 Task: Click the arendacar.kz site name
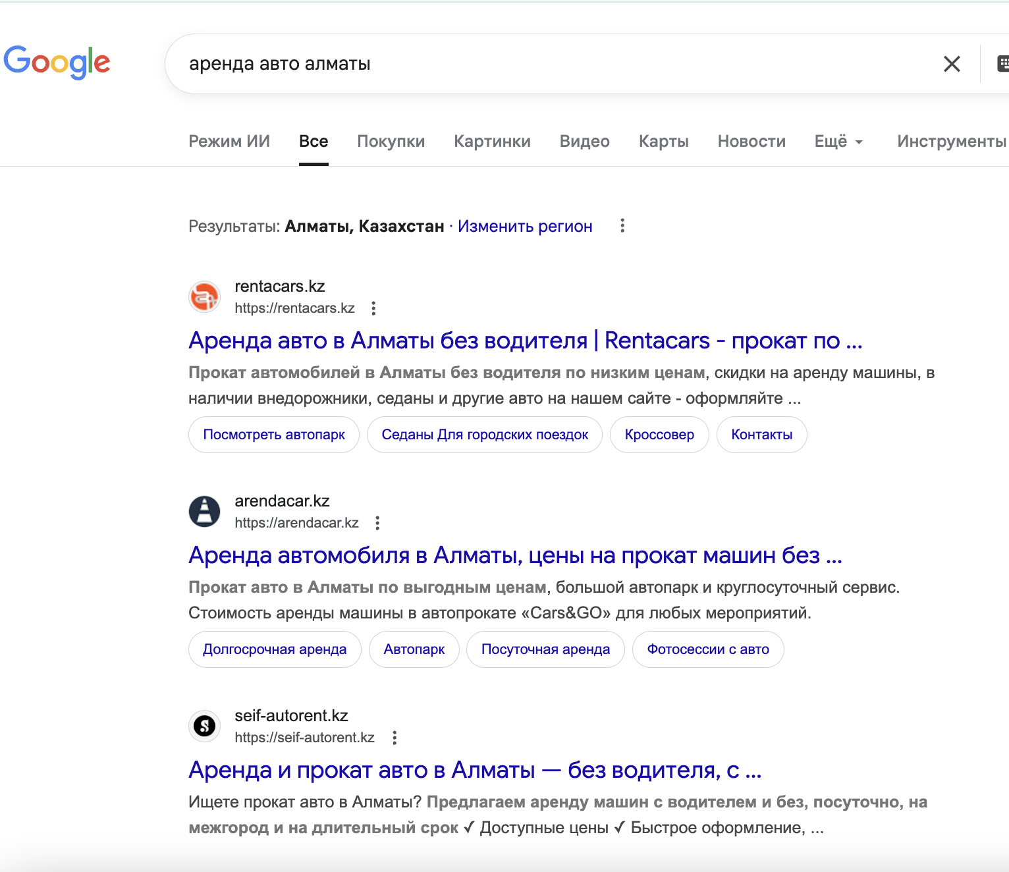click(x=282, y=501)
